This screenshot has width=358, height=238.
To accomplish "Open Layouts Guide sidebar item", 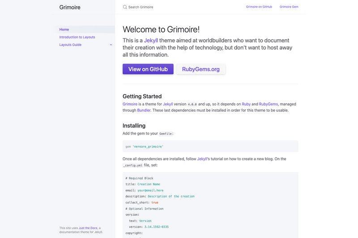I will (x=70, y=45).
